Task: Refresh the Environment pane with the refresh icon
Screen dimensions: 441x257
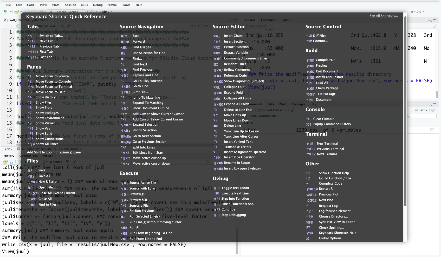Action: tap(434, 110)
